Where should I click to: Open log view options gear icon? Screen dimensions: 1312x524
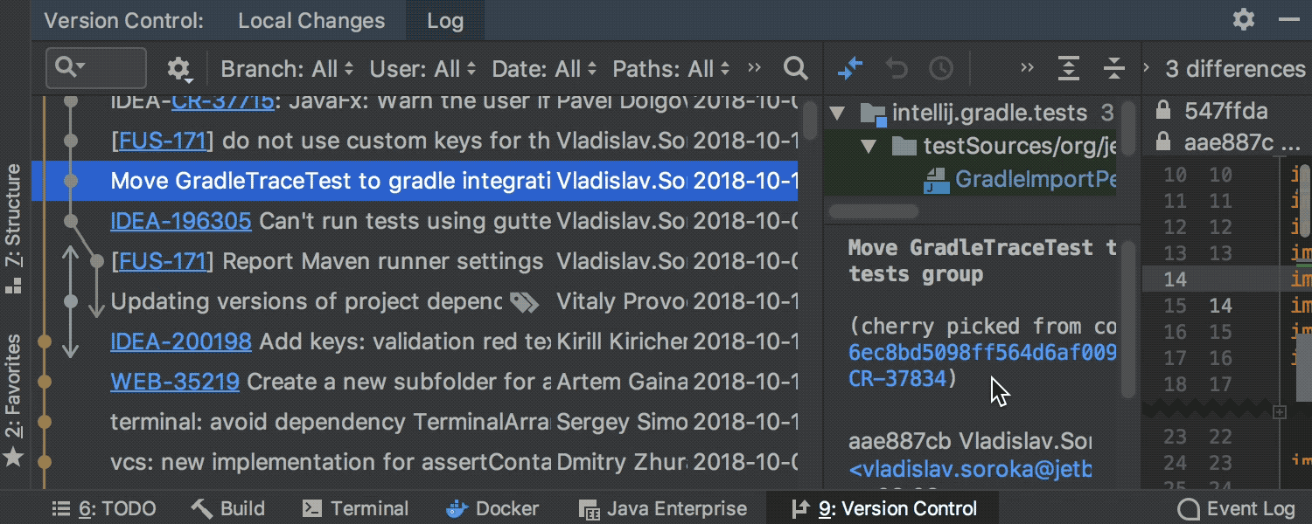point(178,68)
